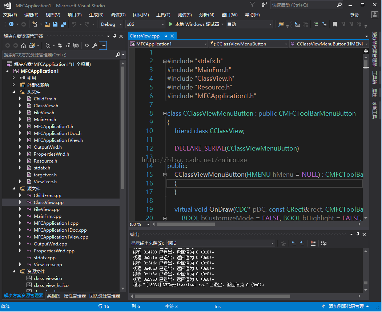
Task: Open the 生成(B) menu
Action: [x=96, y=15]
